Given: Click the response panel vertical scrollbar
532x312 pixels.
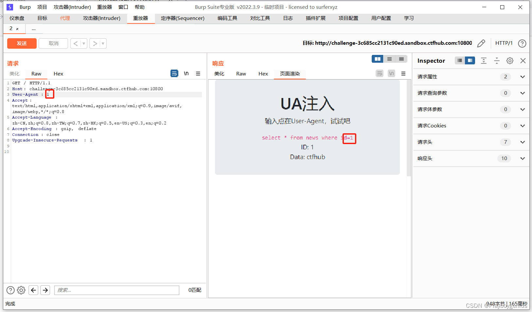Looking at the screenshot, I should (409, 128).
